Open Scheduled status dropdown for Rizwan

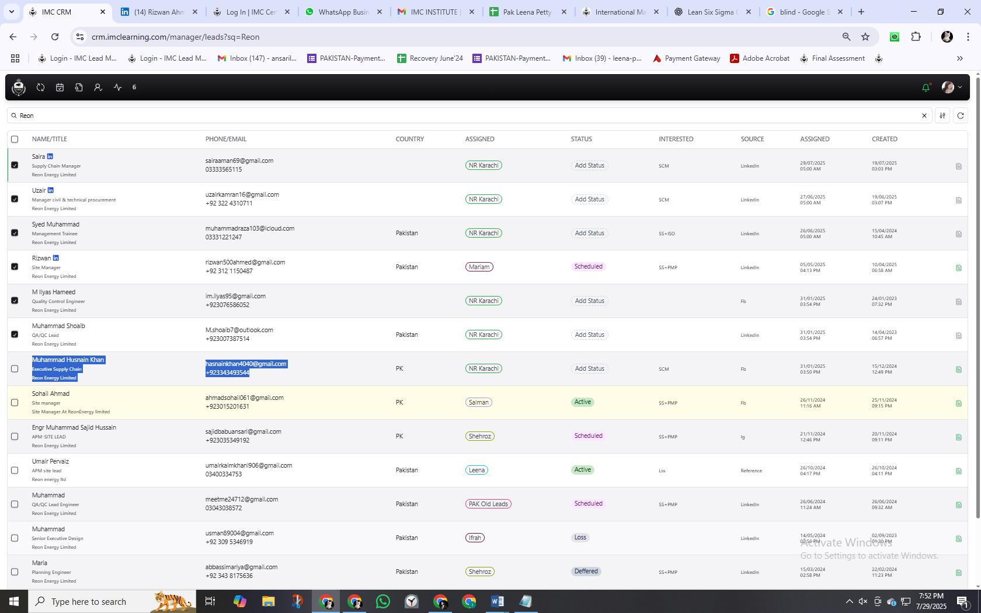coord(588,267)
